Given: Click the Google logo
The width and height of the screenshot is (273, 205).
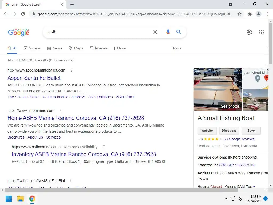Looking at the screenshot, I should coord(19,32).
